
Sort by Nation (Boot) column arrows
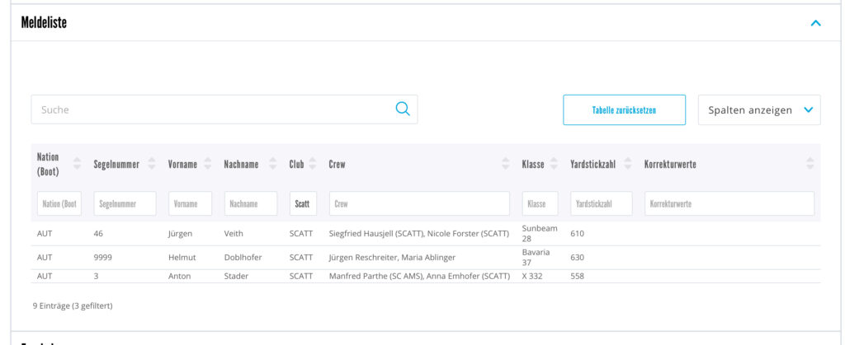(x=77, y=163)
